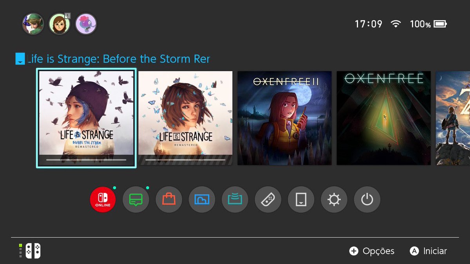
Task: Open Sleep Mode power icon
Action: [x=367, y=200]
